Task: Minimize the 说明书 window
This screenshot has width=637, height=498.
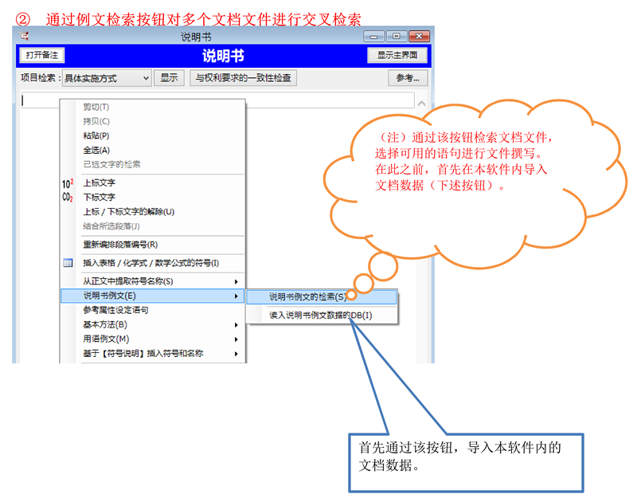Action: click(373, 37)
